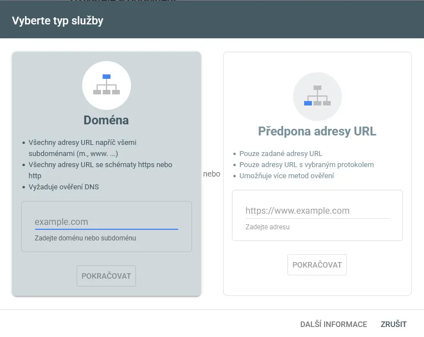The image size is (424, 337).
Task: Select the Předpona adresy URL heading
Action: click(317, 132)
